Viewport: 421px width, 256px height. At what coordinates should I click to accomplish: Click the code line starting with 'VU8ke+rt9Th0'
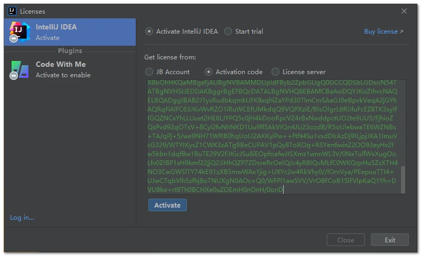215,190
